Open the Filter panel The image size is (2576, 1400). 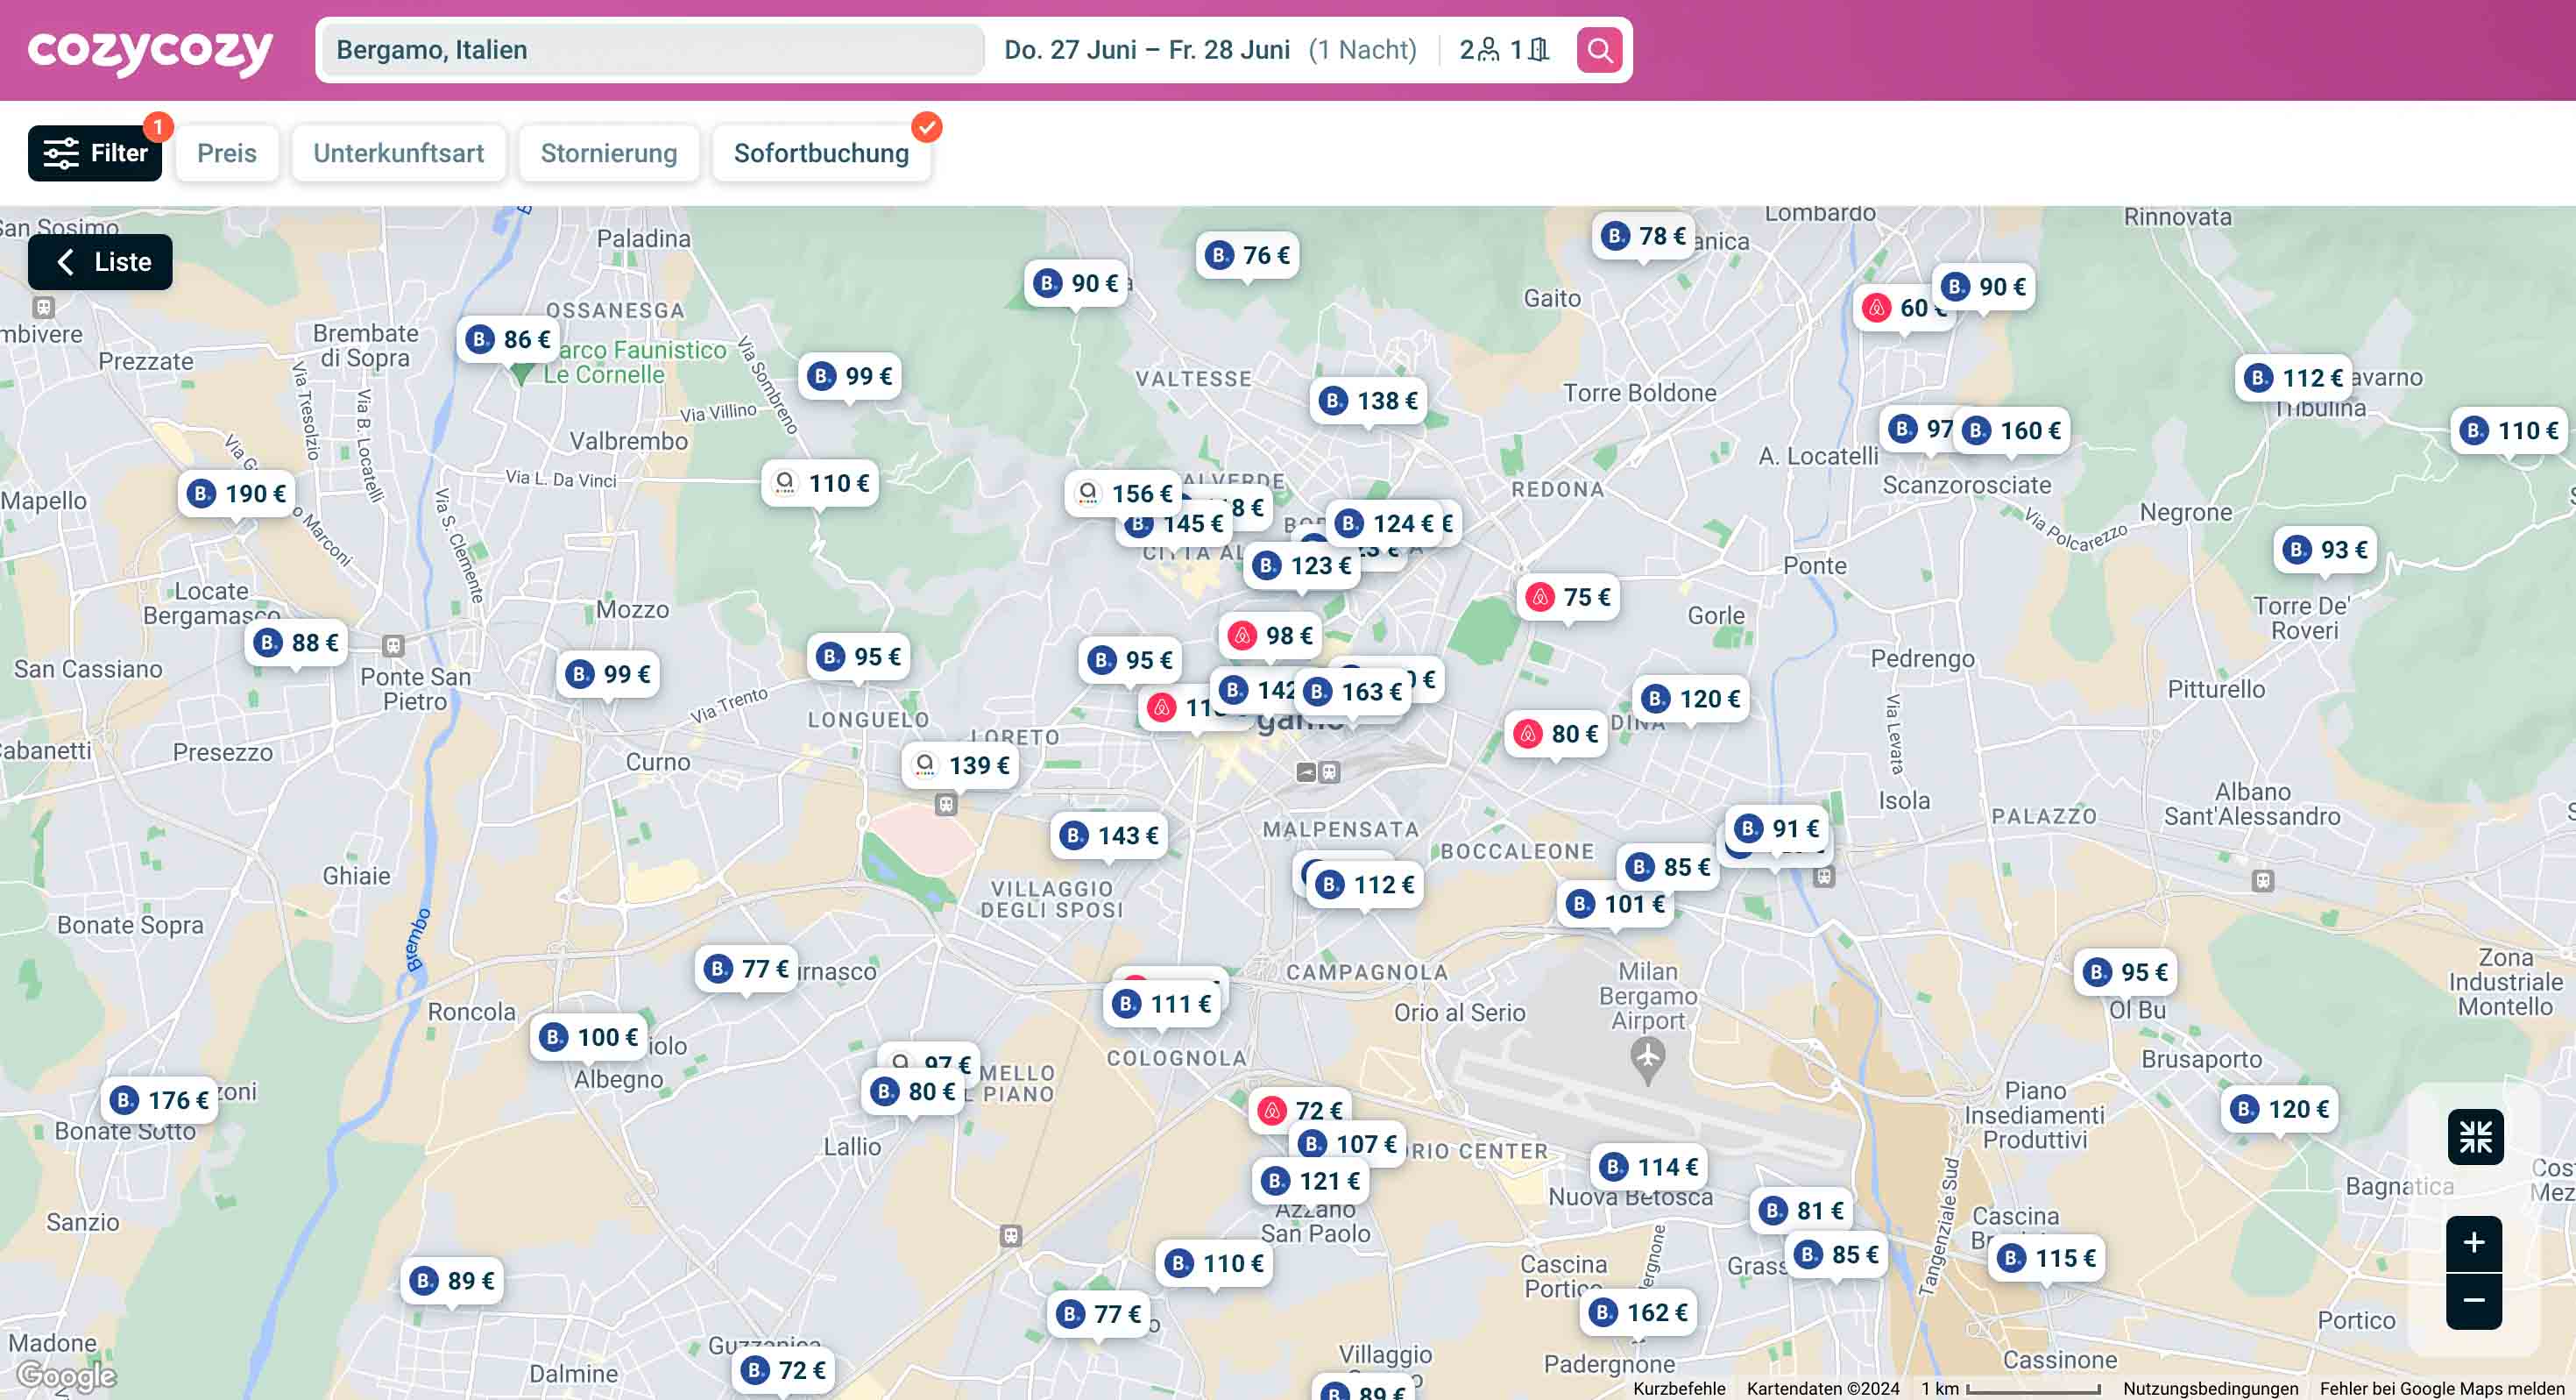tap(95, 153)
